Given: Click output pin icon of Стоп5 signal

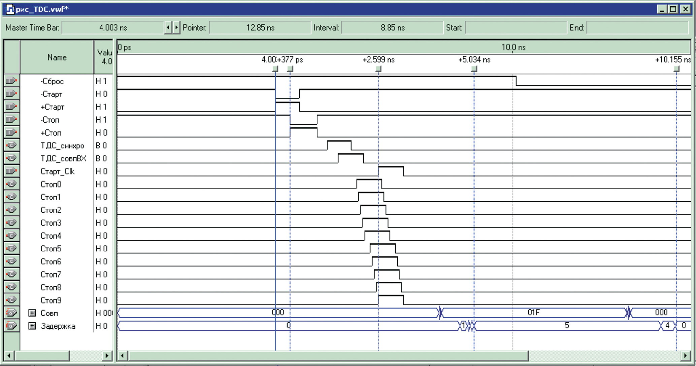Looking at the screenshot, I should [x=11, y=249].
